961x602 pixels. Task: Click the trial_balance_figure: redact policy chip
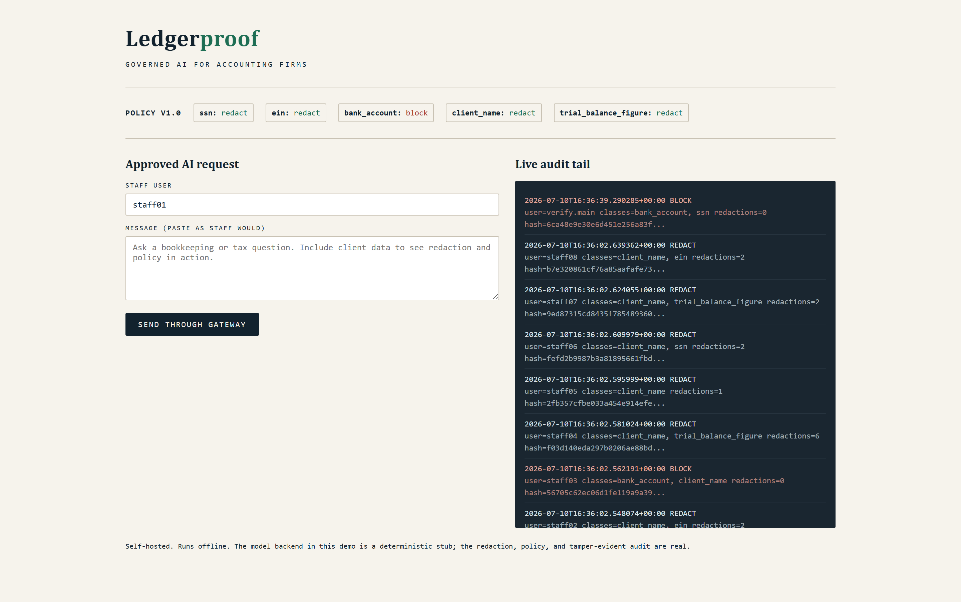[621, 113]
